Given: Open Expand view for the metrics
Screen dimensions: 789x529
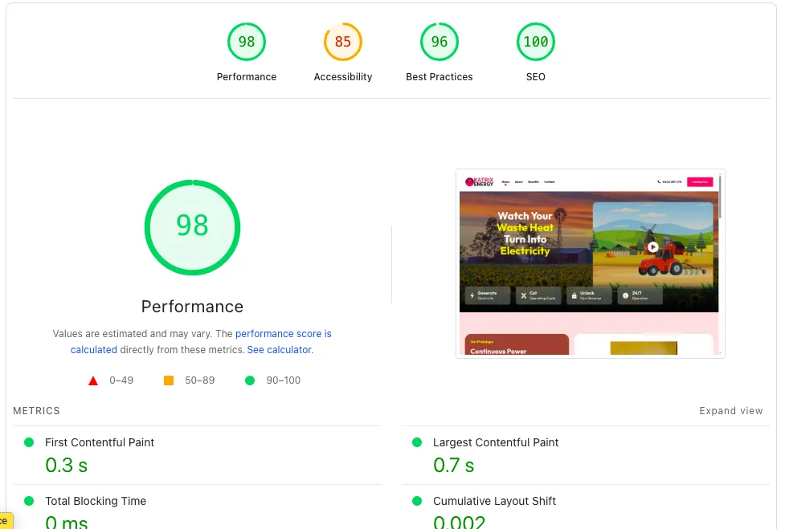Looking at the screenshot, I should tap(730, 410).
